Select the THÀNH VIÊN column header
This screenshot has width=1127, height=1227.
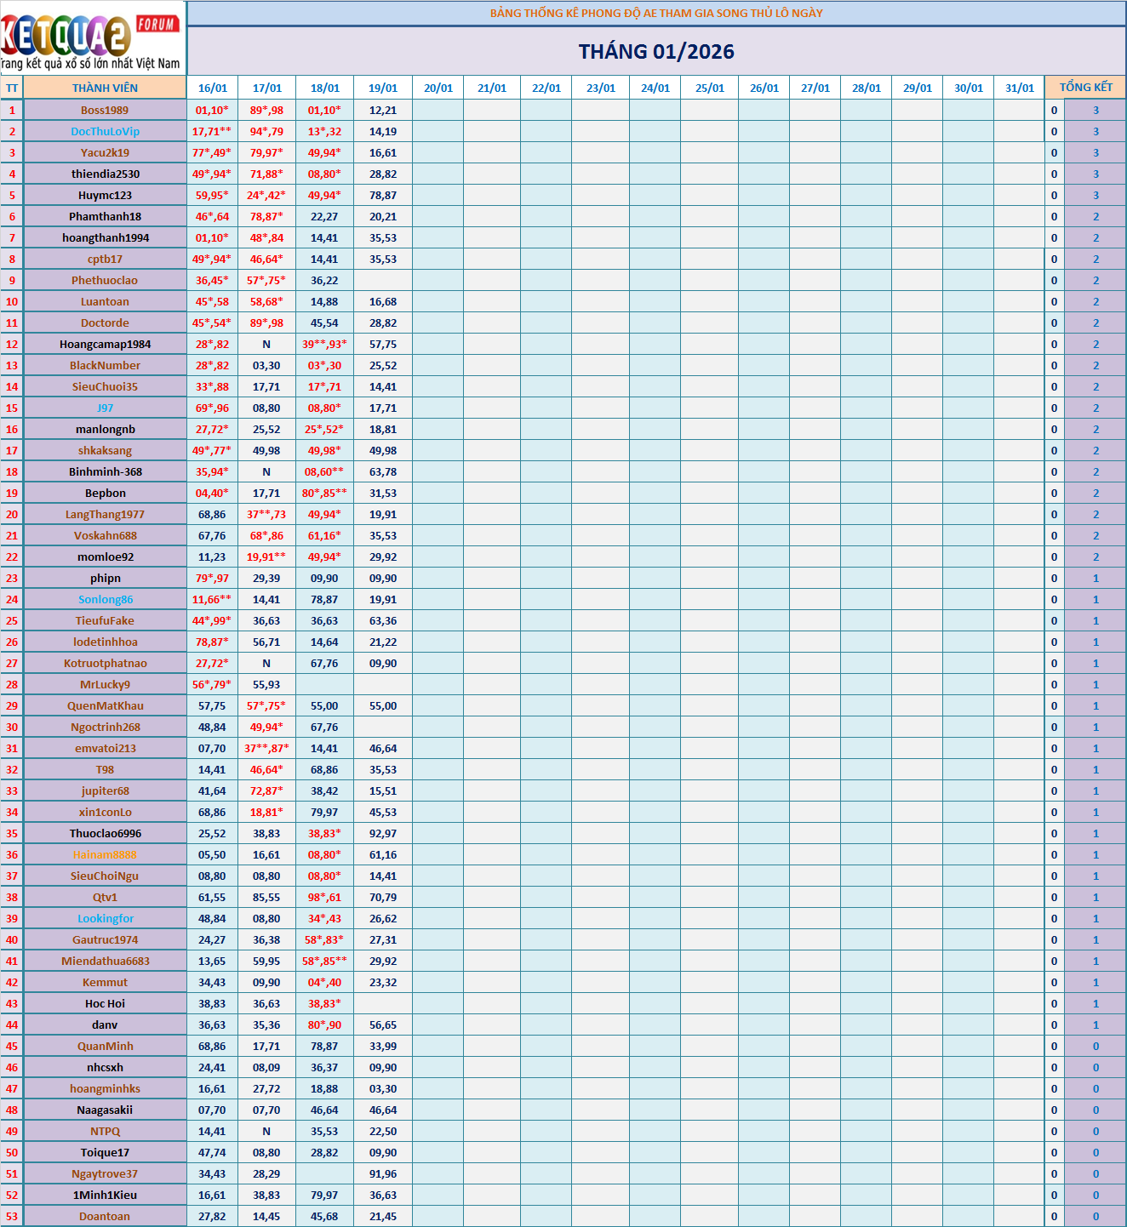[105, 88]
